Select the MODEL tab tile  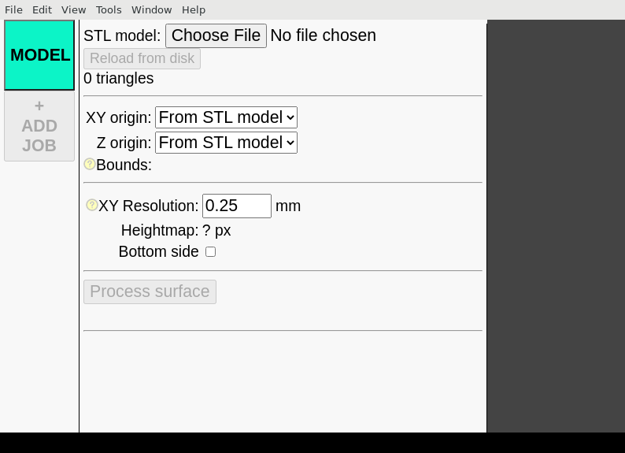[x=39, y=55]
